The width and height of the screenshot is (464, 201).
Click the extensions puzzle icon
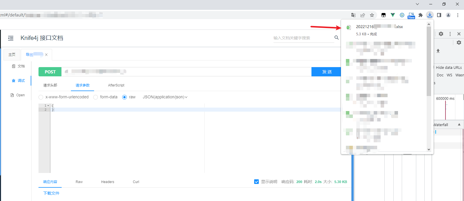pyautogui.click(x=421, y=15)
